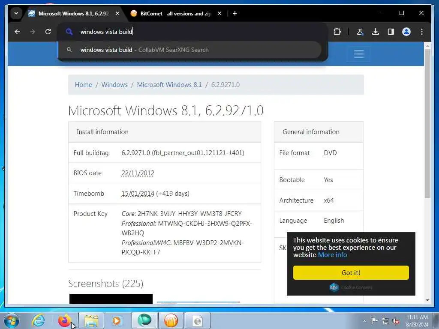Image resolution: width=439 pixels, height=329 pixels.
Task: Open the Windows Start orb
Action: coord(11,320)
